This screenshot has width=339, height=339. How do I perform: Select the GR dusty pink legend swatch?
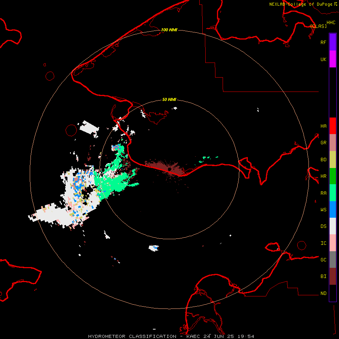tap(333, 143)
